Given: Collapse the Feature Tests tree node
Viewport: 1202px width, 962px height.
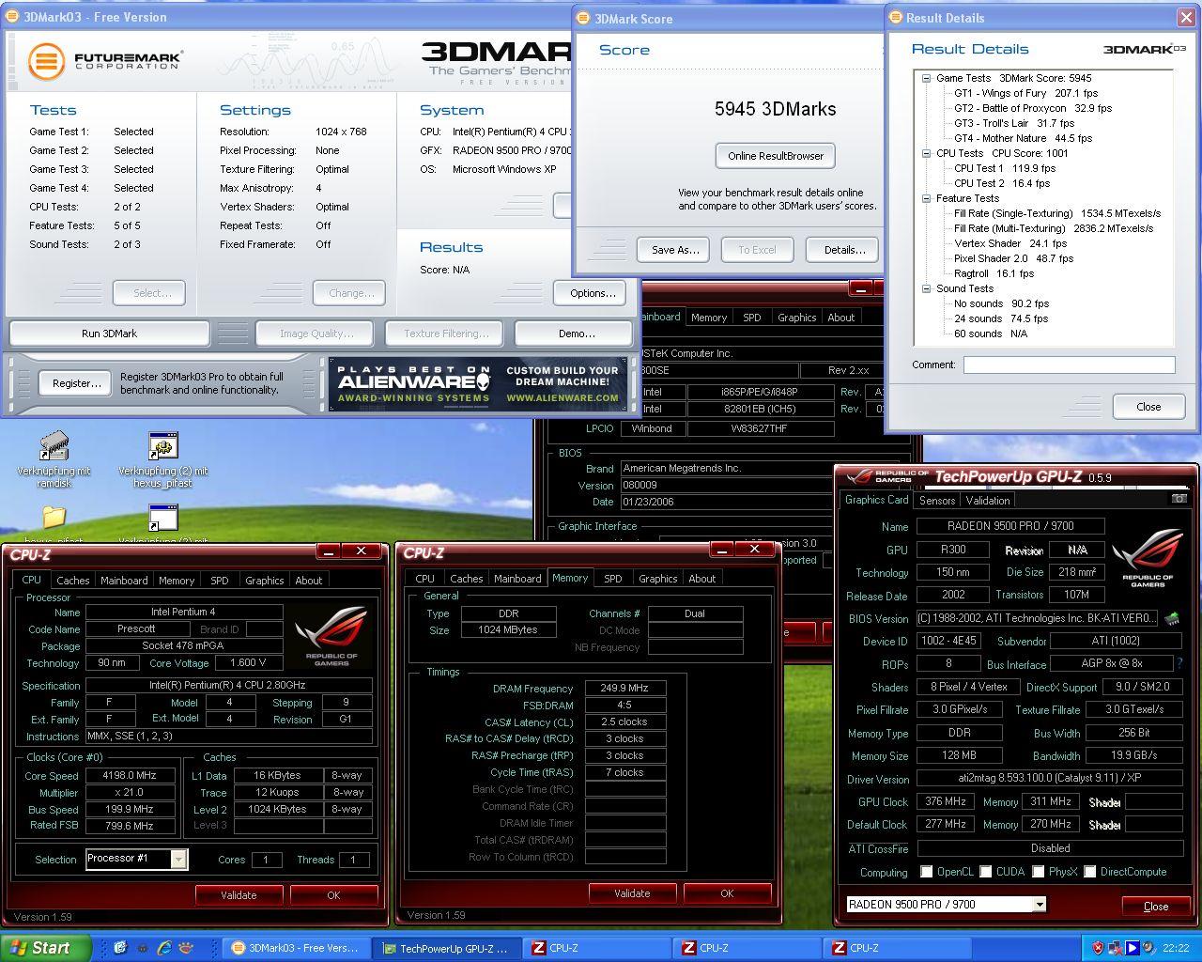Looking at the screenshot, I should point(926,198).
